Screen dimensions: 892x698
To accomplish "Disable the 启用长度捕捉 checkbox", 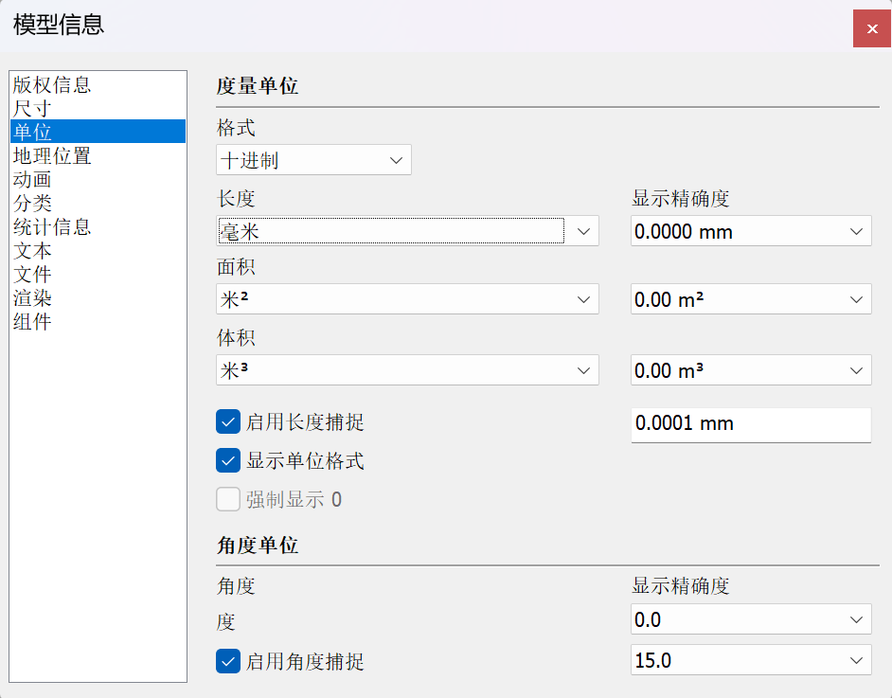I will coord(228,422).
